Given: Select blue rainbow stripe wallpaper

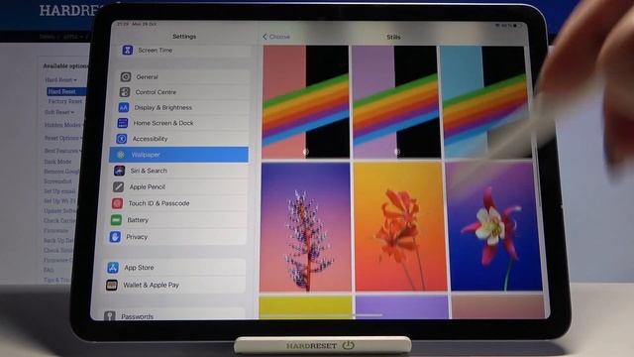Looking at the screenshot, I should (x=485, y=101).
